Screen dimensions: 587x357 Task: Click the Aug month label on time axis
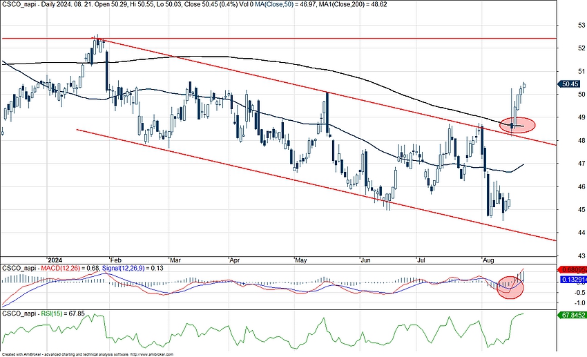pyautogui.click(x=488, y=260)
